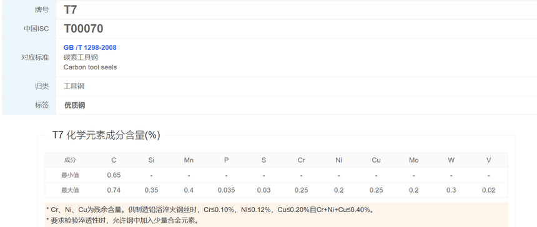The image size is (537, 227).
Task: Click the 最大值 row label
Action: click(x=70, y=190)
